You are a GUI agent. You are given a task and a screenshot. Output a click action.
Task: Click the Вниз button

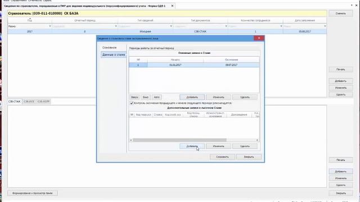click(x=146, y=97)
